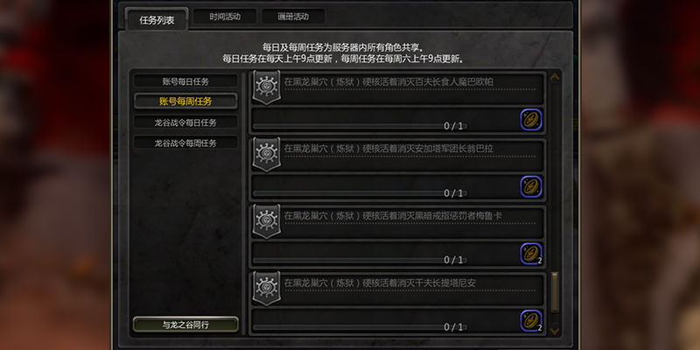Click the badge icon of the 梅鲁卡 quest
This screenshot has width=700, height=350.
tap(267, 221)
